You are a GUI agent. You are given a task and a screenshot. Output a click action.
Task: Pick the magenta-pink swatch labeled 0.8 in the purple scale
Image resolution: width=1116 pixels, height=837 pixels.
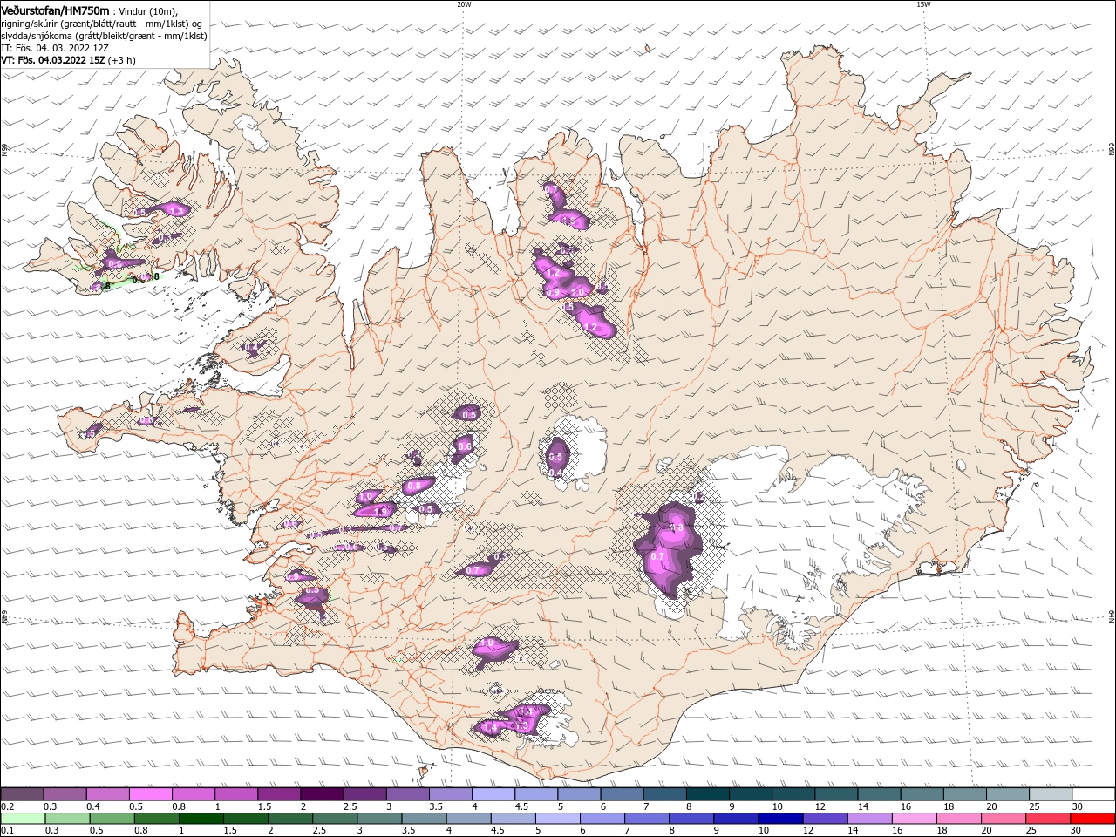[x=193, y=794]
